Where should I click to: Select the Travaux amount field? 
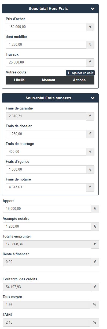coord(46,62)
